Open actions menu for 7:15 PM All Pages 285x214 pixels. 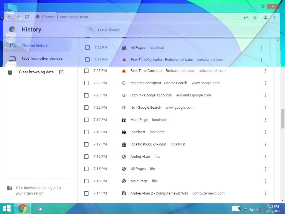pyautogui.click(x=265, y=169)
